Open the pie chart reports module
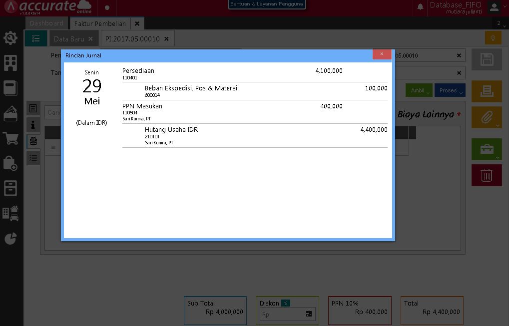The width and height of the screenshot is (509, 326). point(10,239)
